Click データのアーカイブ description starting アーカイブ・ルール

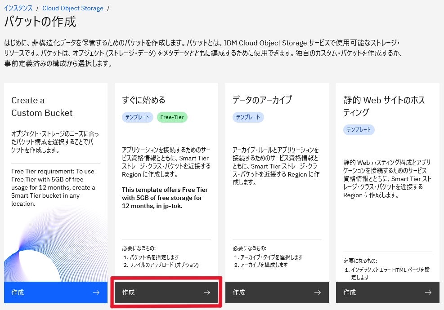click(x=276, y=166)
